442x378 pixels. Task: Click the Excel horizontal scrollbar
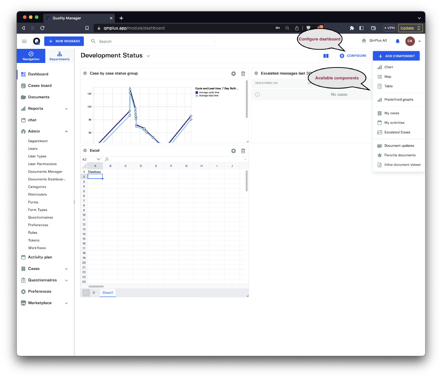tap(96, 287)
